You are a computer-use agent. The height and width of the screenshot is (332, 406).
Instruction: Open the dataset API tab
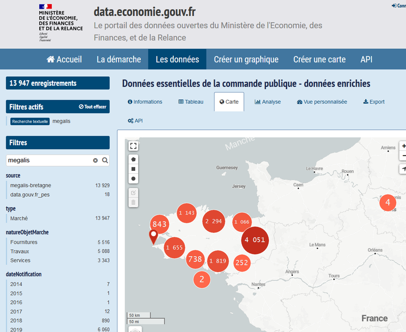pos(135,121)
